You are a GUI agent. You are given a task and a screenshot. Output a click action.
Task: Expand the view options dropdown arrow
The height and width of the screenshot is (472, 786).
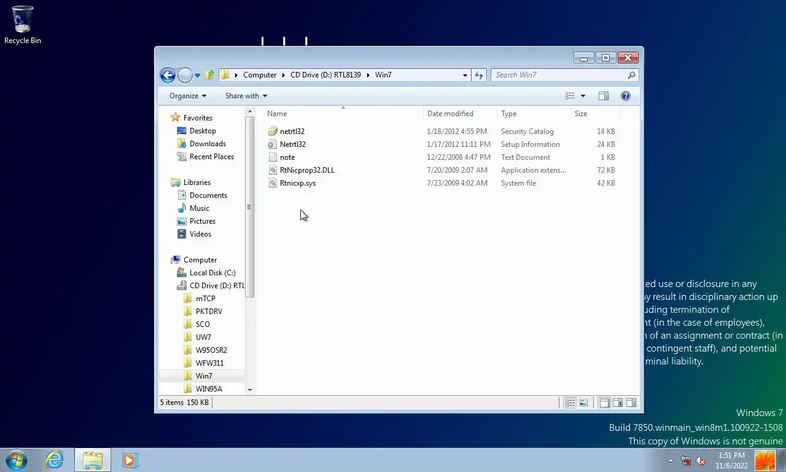583,96
